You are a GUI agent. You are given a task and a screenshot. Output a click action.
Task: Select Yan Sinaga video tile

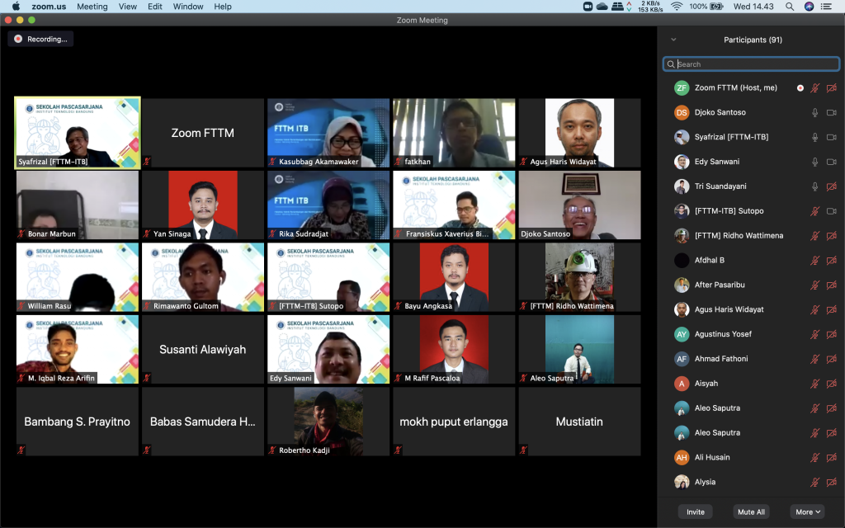pos(203,205)
